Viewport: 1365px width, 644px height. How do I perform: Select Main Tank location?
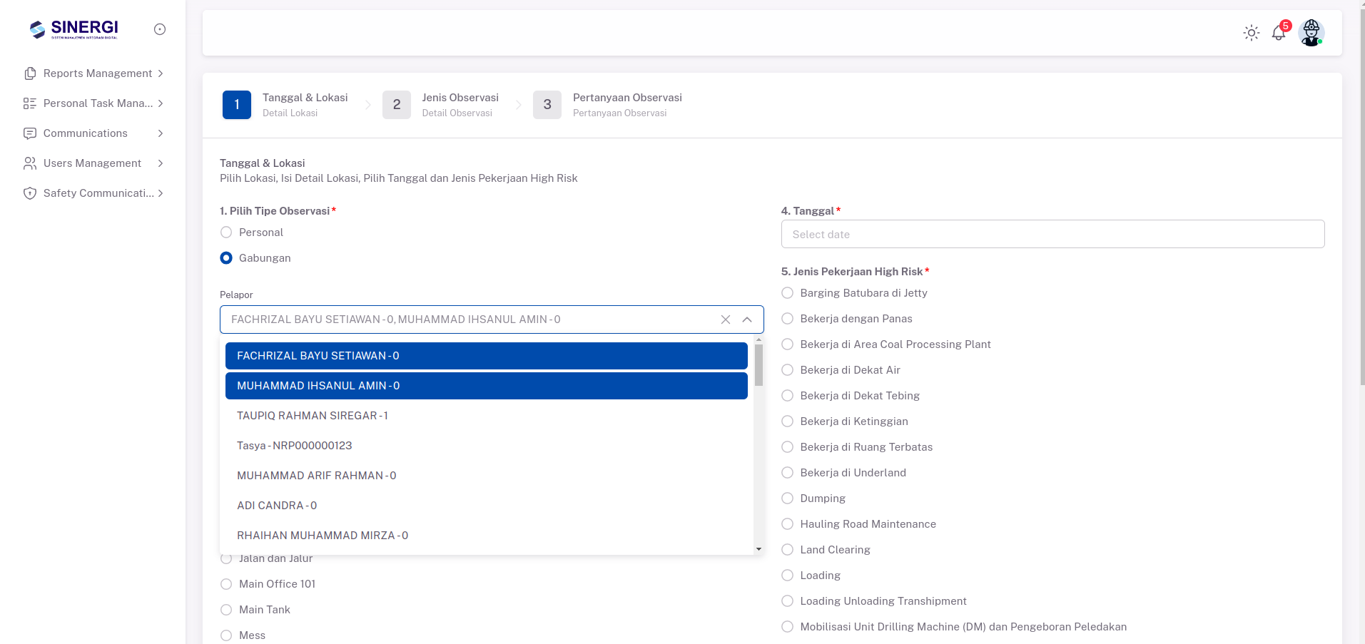click(226, 610)
